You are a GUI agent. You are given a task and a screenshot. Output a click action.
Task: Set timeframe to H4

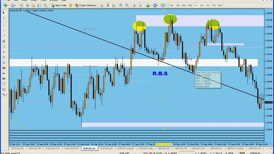click(202, 6)
